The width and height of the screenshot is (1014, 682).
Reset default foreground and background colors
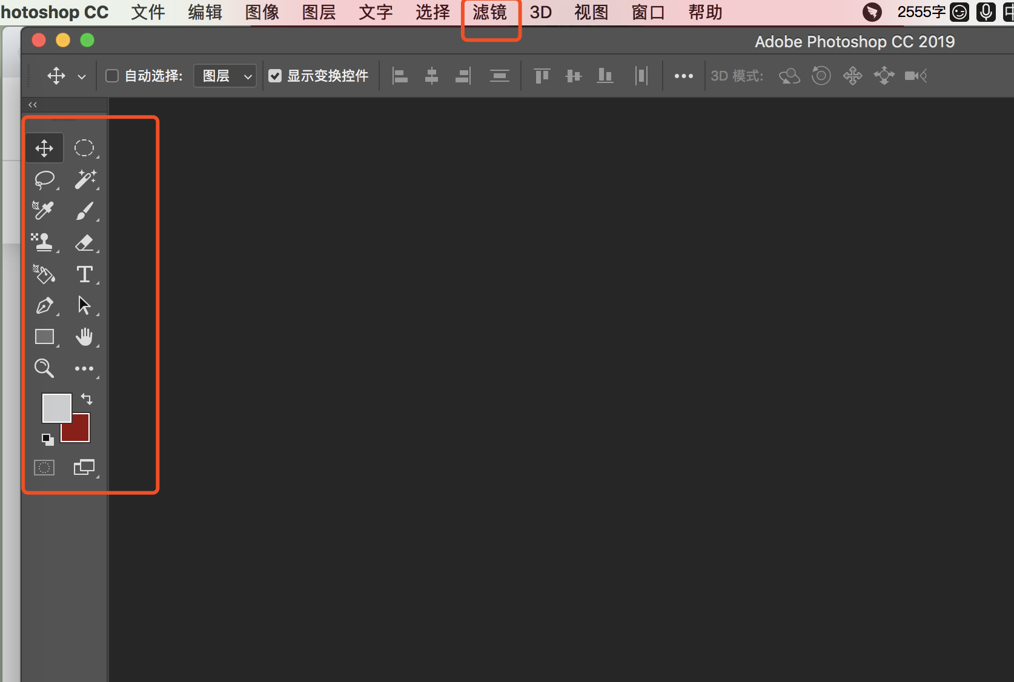click(47, 440)
